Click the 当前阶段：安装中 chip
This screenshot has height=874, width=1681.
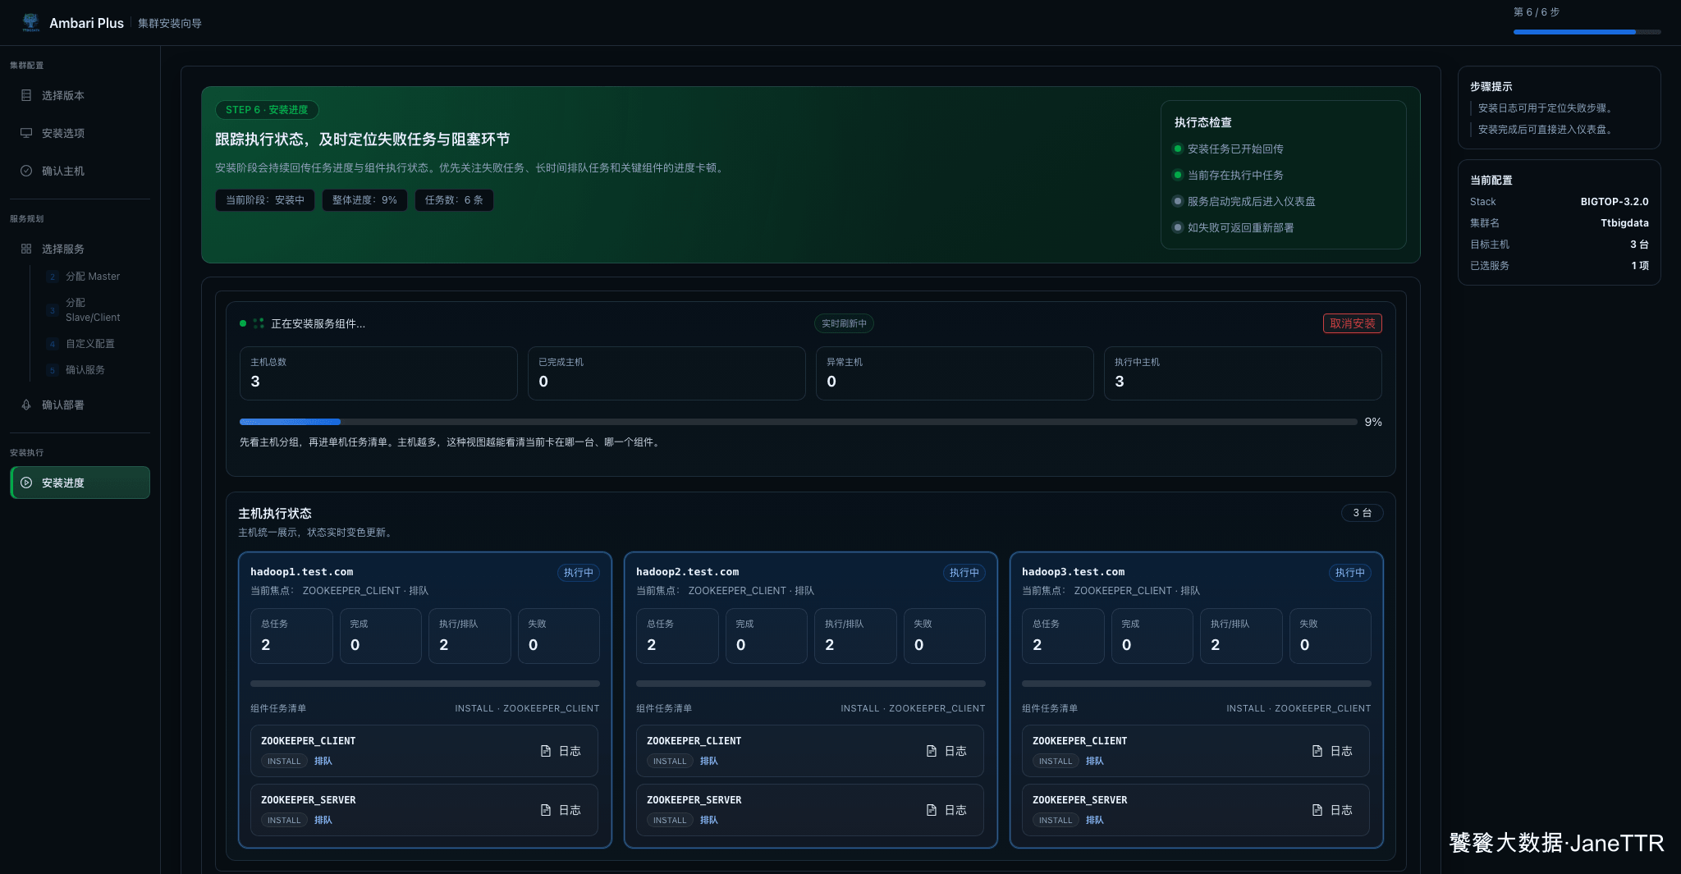pos(265,200)
